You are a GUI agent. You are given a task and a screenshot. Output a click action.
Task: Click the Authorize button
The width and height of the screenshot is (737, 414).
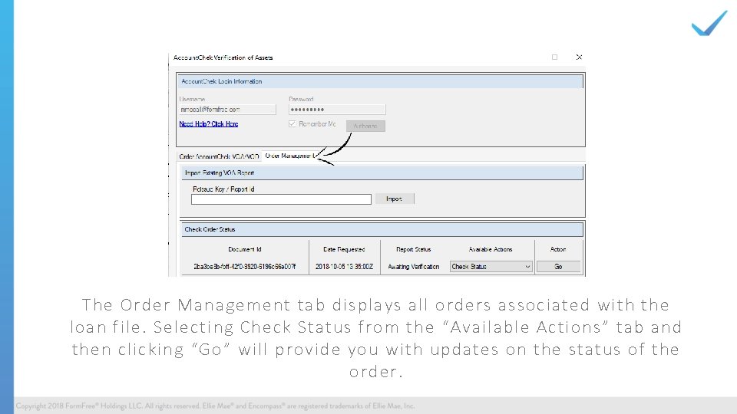(x=365, y=126)
